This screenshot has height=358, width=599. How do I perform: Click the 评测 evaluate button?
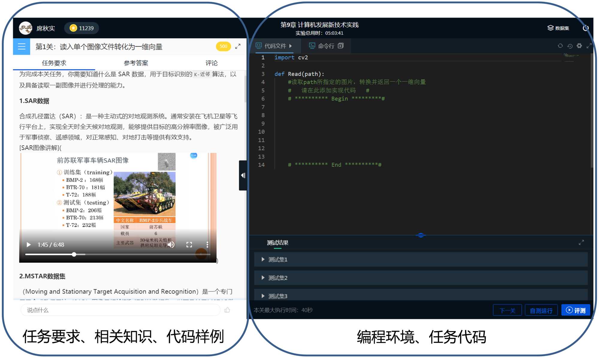tap(575, 310)
